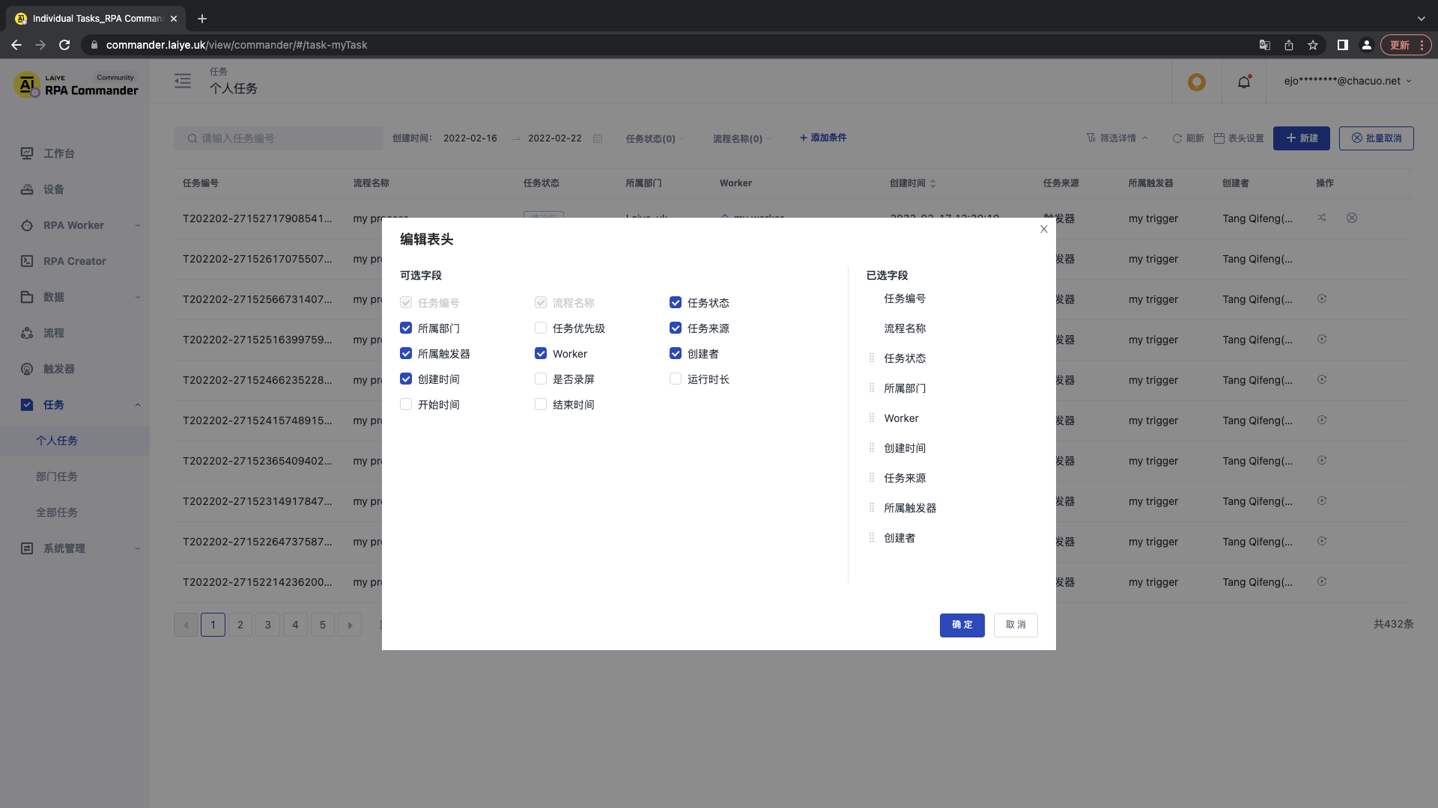Image resolution: width=1438 pixels, height=808 pixels.
Task: Open the notification bell
Action: 1244,82
